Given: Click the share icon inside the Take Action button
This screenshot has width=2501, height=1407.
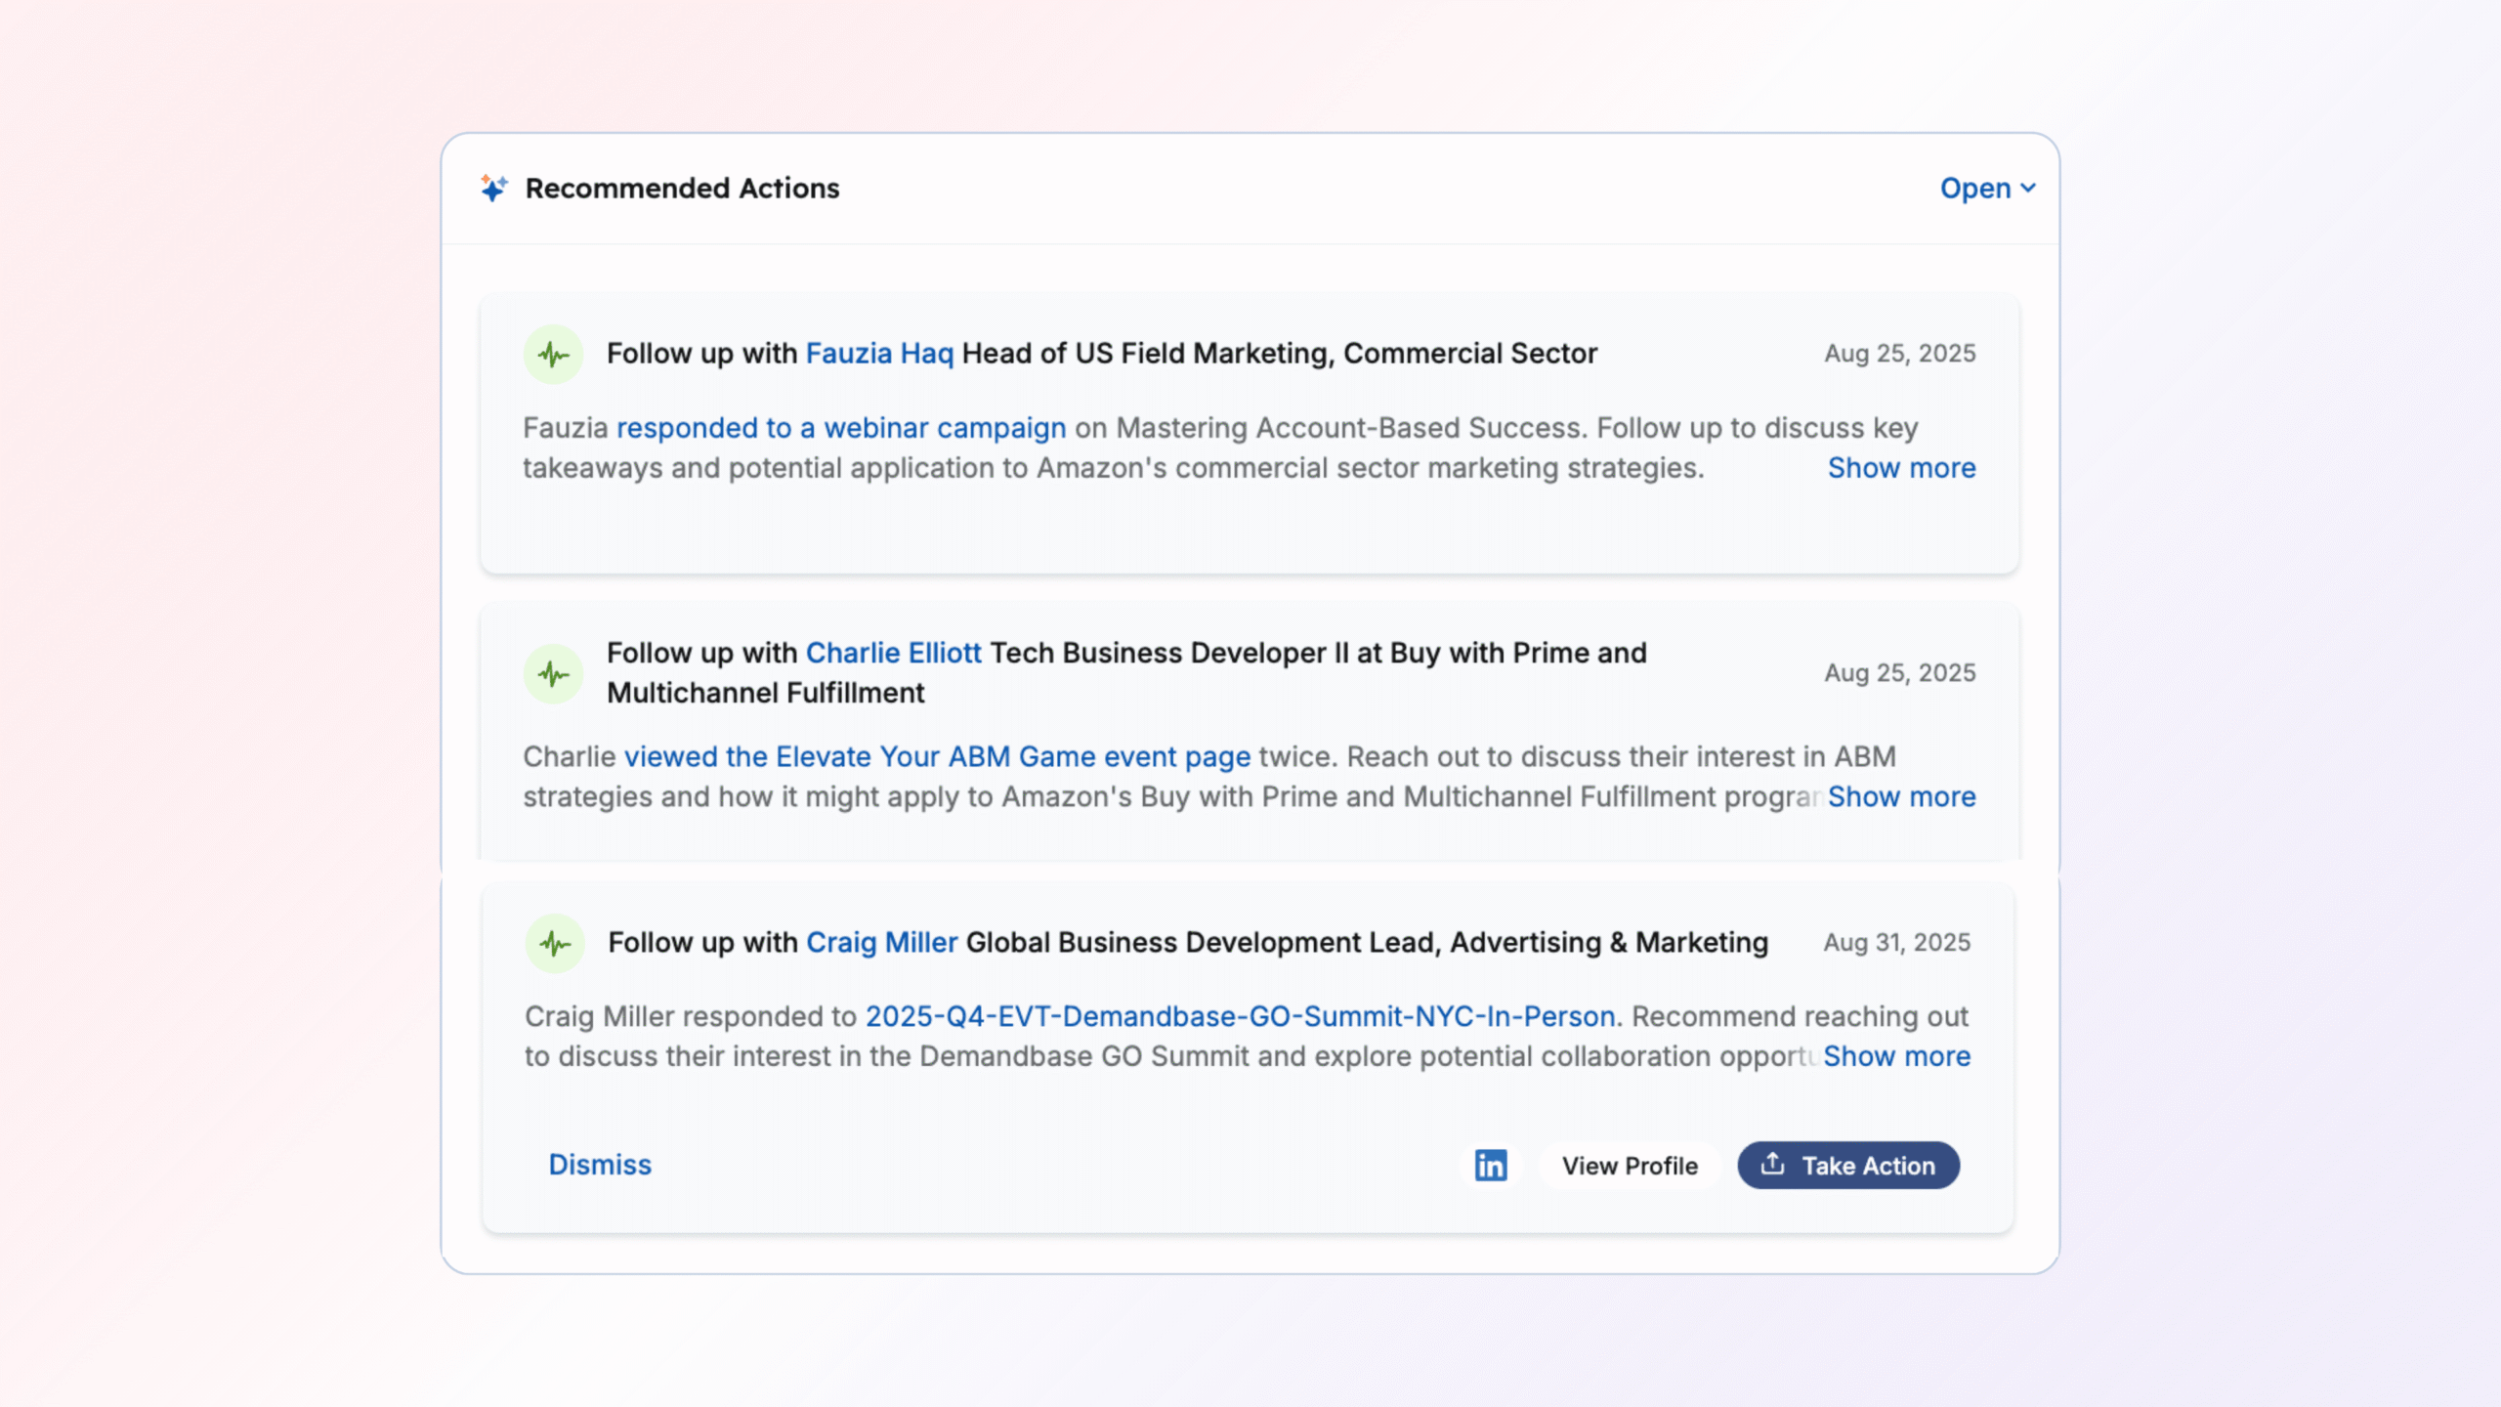Looking at the screenshot, I should [1772, 1164].
